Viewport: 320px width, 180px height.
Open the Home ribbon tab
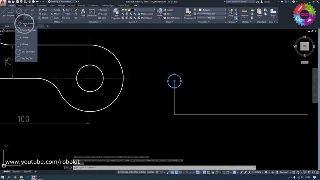point(12,6)
